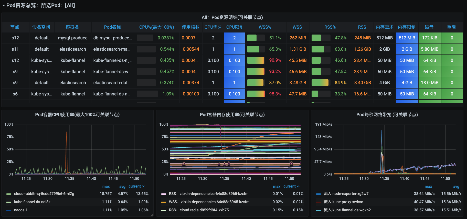
Task: Select nacos-1 legend entry
Action: 21,210
